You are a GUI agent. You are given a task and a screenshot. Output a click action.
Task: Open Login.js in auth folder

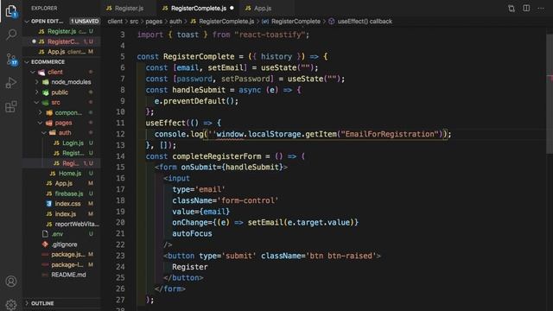tap(62, 143)
